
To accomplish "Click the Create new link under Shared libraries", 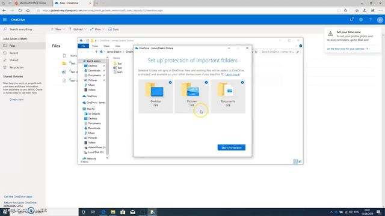I will (x=16, y=100).
